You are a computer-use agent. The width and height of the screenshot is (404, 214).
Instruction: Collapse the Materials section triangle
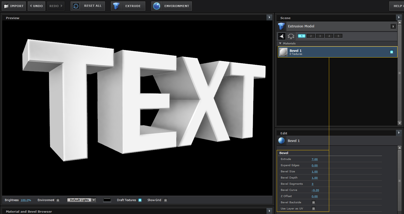[280, 43]
